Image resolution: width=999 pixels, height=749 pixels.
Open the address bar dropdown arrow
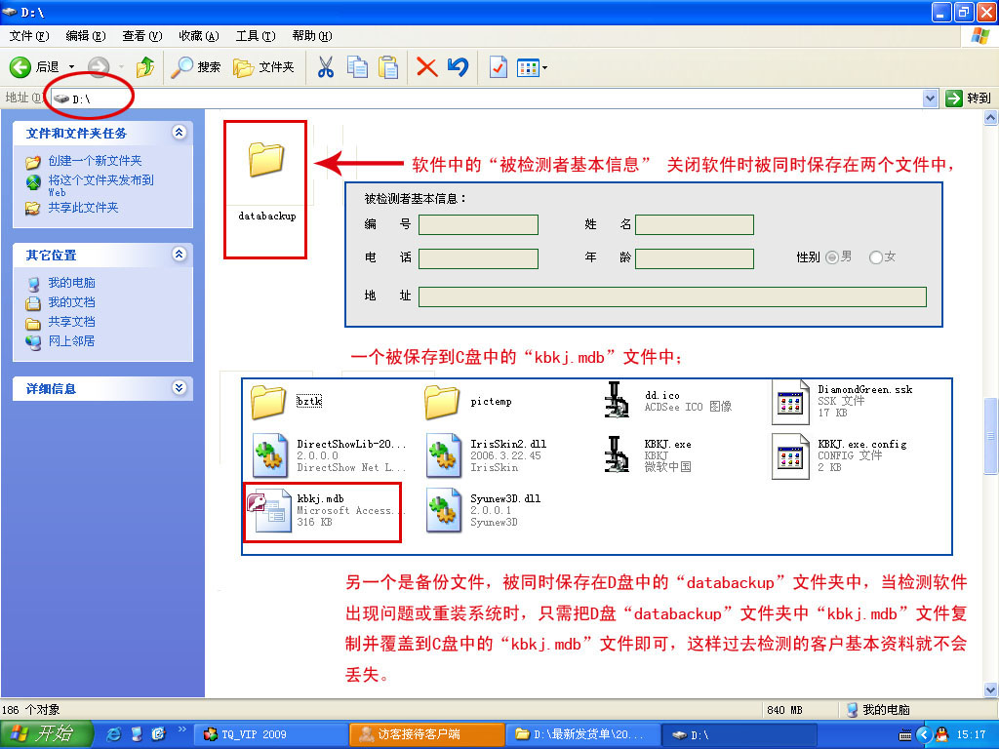tap(930, 98)
